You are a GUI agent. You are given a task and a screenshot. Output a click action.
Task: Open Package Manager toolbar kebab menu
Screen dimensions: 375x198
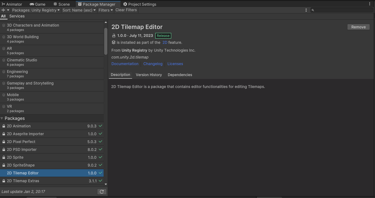306,10
